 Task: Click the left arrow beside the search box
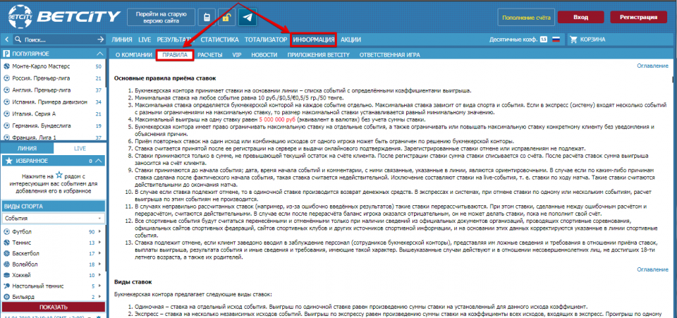7,40
